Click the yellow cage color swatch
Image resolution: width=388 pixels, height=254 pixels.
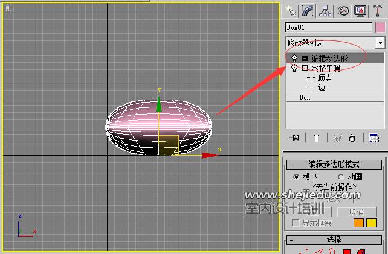[371, 223]
